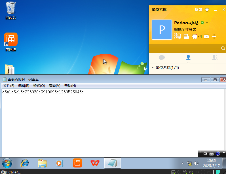226x174 pixels.
Task: Open the language bar options arrow
Action: tap(224, 155)
